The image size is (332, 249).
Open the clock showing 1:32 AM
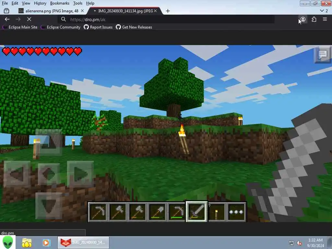click(x=315, y=243)
